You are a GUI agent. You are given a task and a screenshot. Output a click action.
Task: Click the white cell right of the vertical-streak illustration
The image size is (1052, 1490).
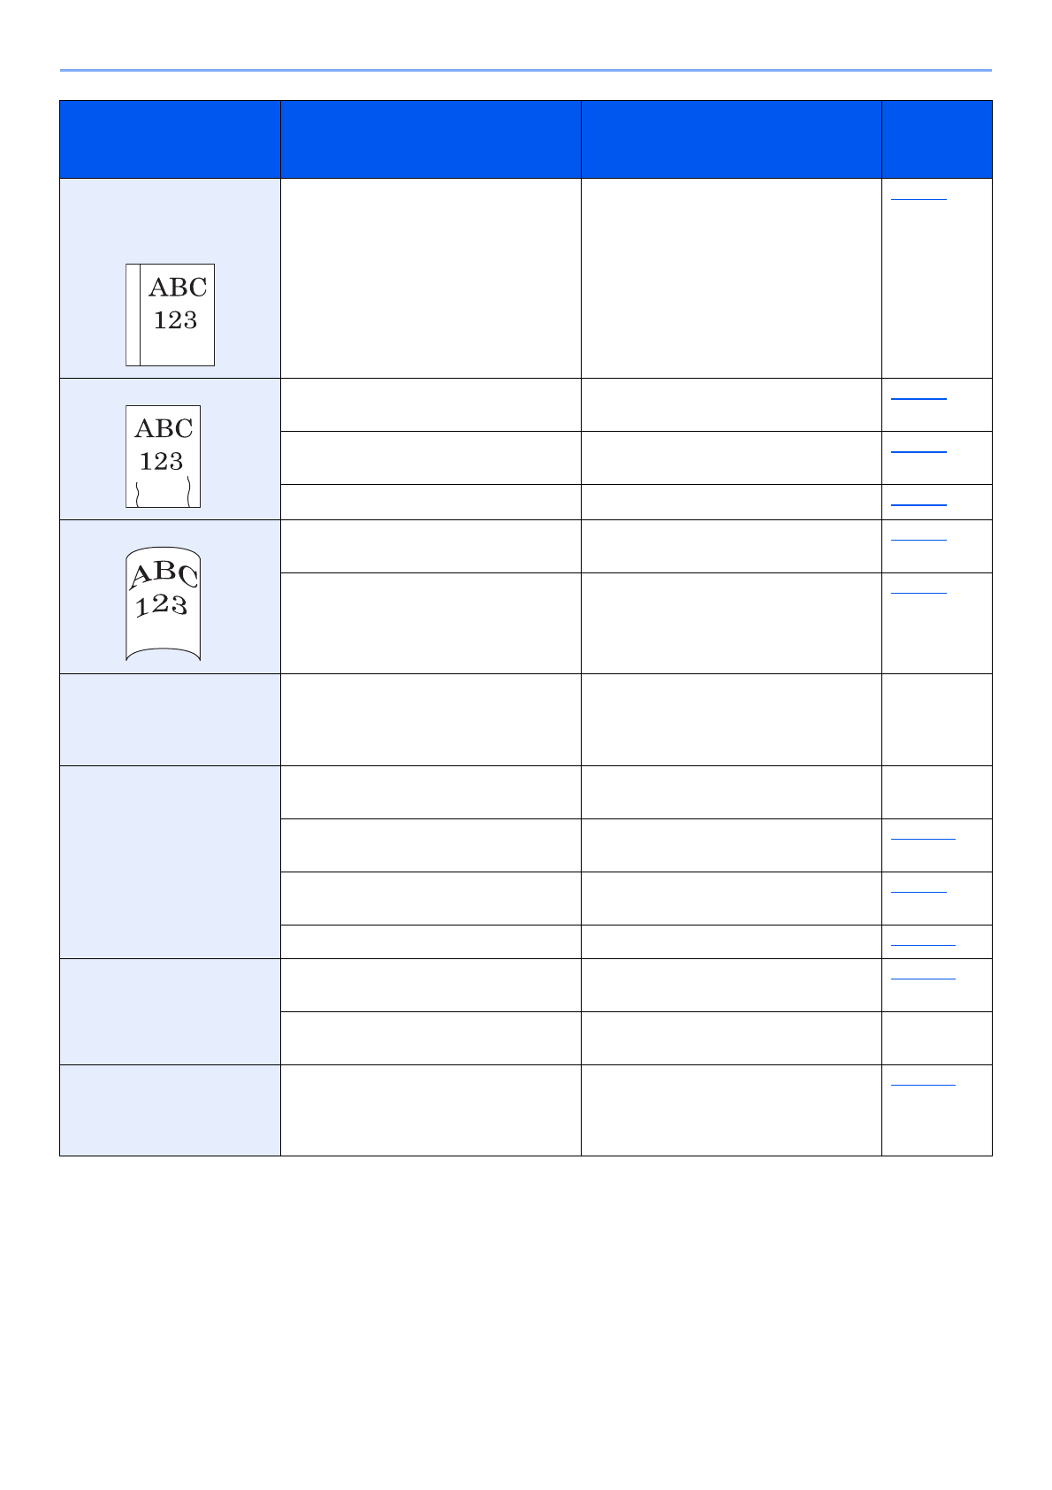point(431,278)
